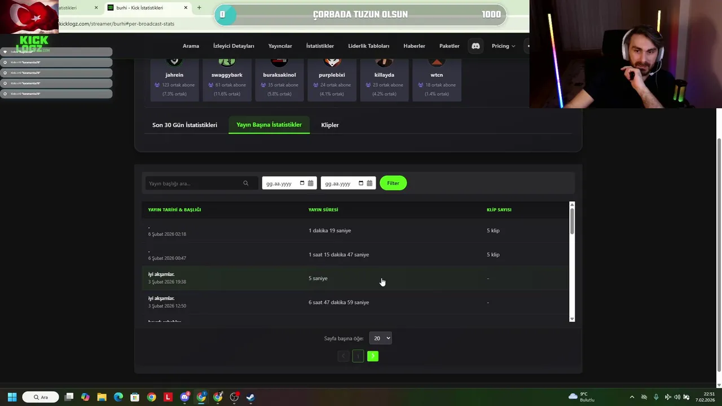Click the browser address bar URL
Viewport: 722px width, 406px height.
point(117,24)
